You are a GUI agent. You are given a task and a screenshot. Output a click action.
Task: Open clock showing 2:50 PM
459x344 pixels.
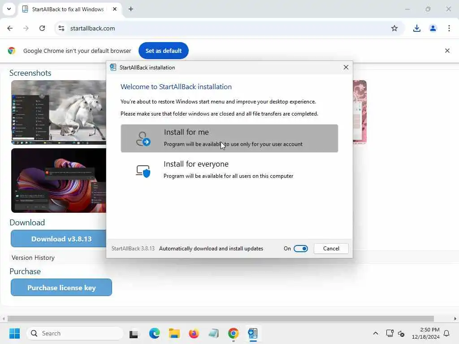tap(426, 333)
